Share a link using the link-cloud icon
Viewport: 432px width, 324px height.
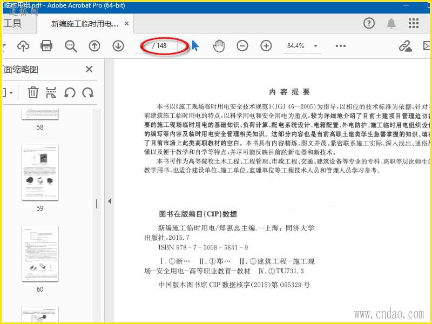[406, 46]
